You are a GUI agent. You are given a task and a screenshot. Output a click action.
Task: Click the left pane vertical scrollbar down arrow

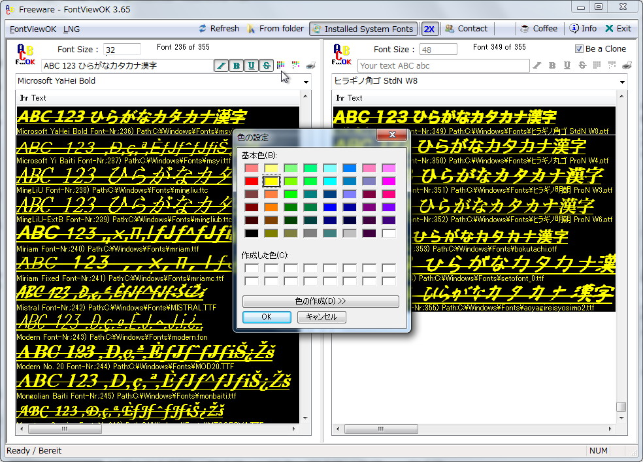coord(305,418)
